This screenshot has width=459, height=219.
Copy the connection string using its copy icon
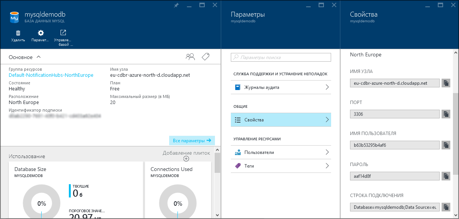[x=446, y=207]
